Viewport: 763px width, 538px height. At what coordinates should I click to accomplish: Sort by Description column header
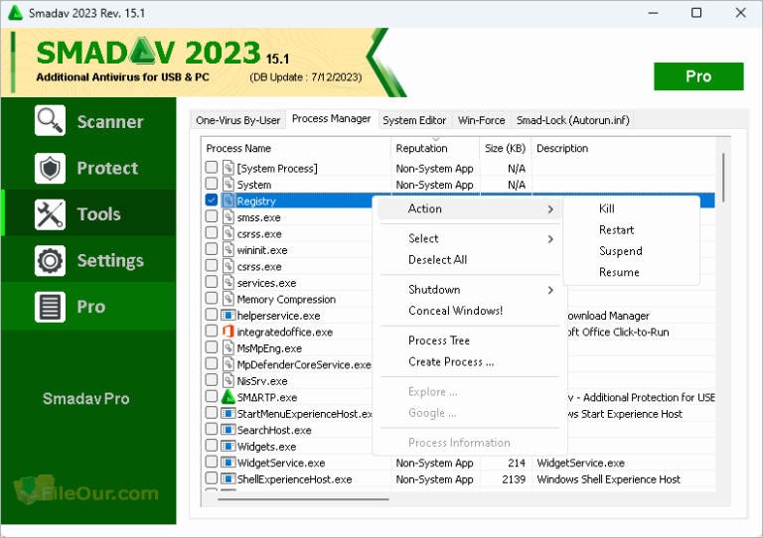623,148
